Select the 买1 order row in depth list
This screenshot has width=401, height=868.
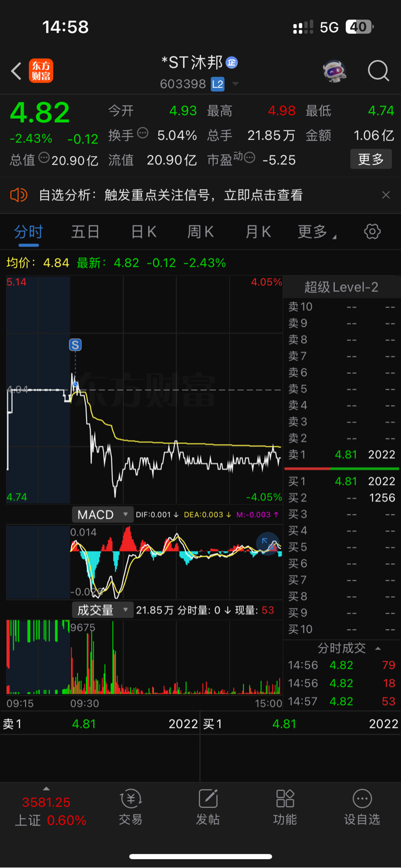coord(341,481)
